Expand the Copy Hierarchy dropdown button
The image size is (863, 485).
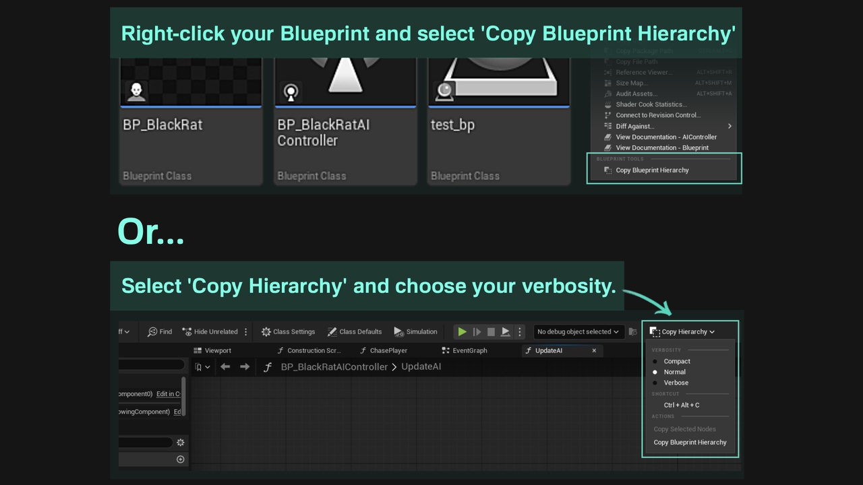[682, 331]
